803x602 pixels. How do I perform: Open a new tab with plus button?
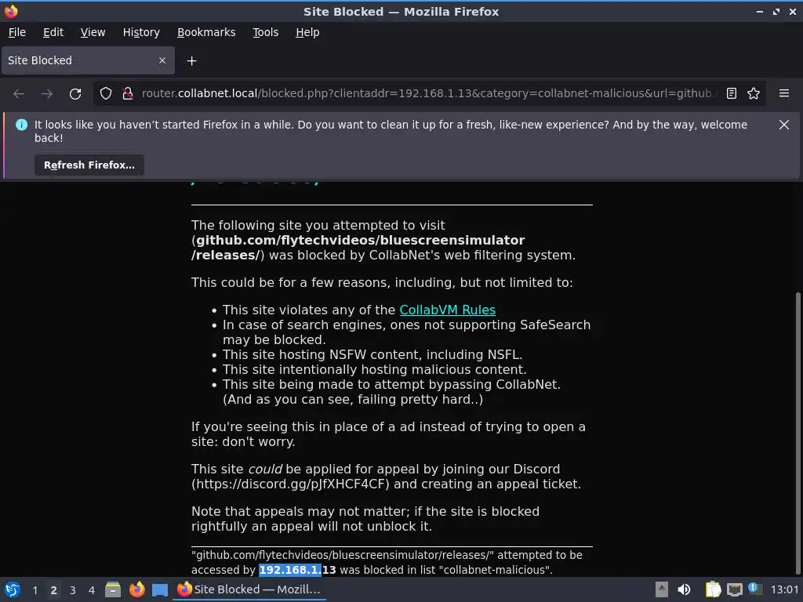tap(191, 61)
